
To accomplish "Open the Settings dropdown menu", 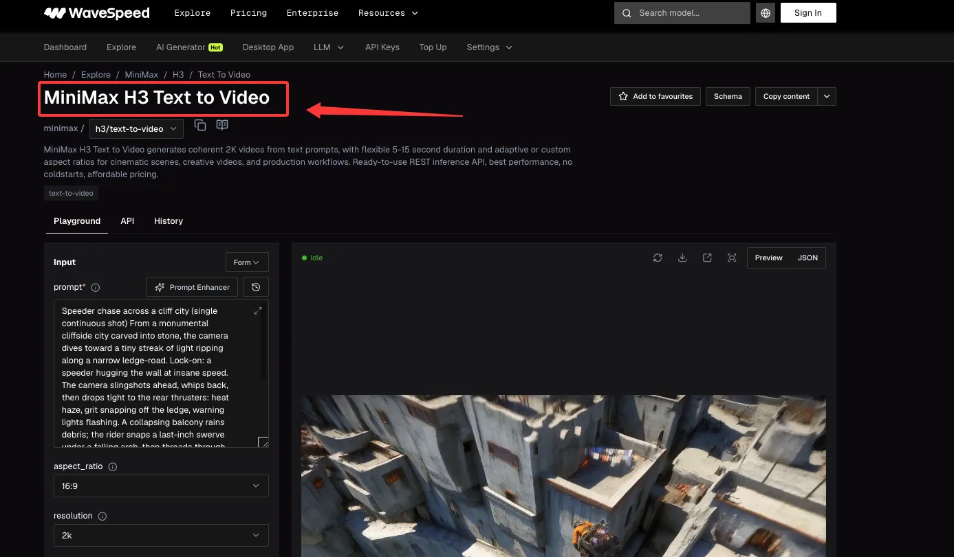I will (x=489, y=47).
